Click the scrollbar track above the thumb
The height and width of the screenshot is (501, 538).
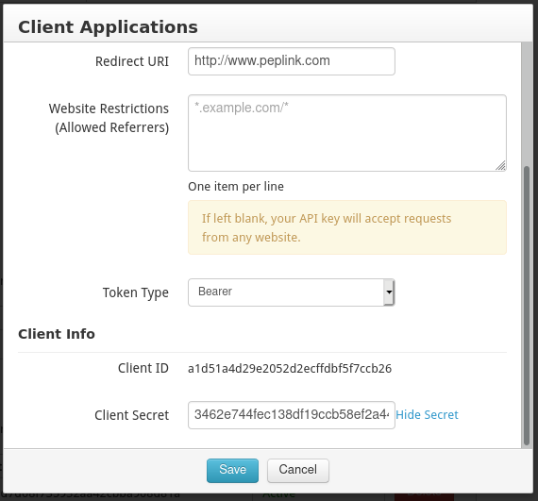click(526, 104)
